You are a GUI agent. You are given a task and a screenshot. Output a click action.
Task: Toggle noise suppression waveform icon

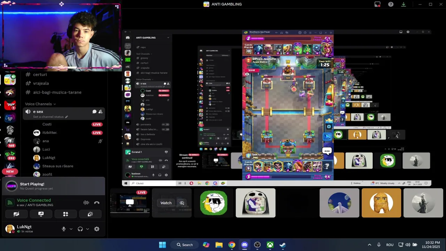pyautogui.click(x=86, y=203)
